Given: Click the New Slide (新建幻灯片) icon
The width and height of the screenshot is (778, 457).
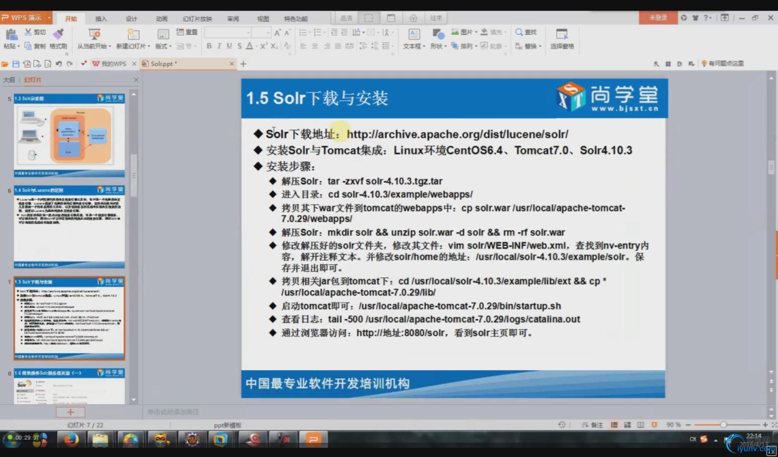Looking at the screenshot, I should click(133, 34).
